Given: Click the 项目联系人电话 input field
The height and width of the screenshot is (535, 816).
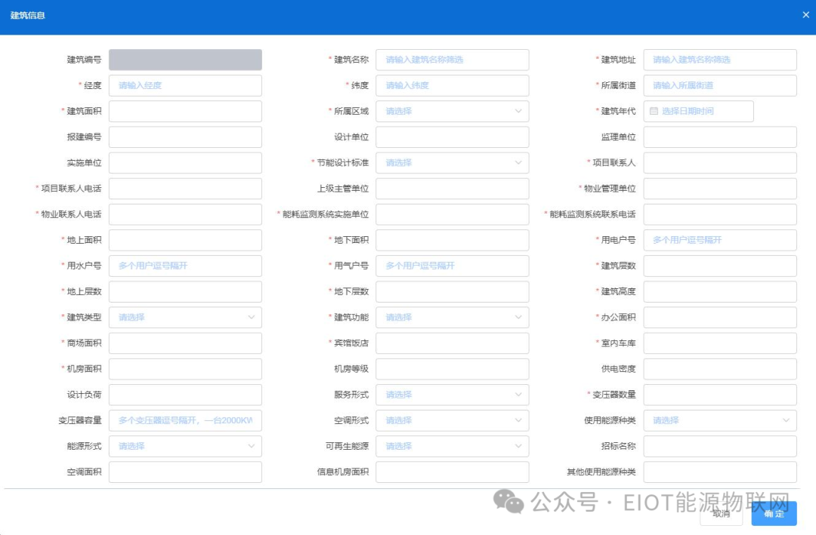Looking at the screenshot, I should coord(185,188).
